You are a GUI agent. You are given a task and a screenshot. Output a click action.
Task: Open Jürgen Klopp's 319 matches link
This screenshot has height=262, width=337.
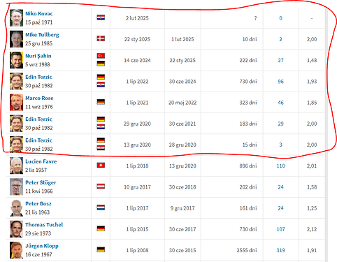pos(280,250)
